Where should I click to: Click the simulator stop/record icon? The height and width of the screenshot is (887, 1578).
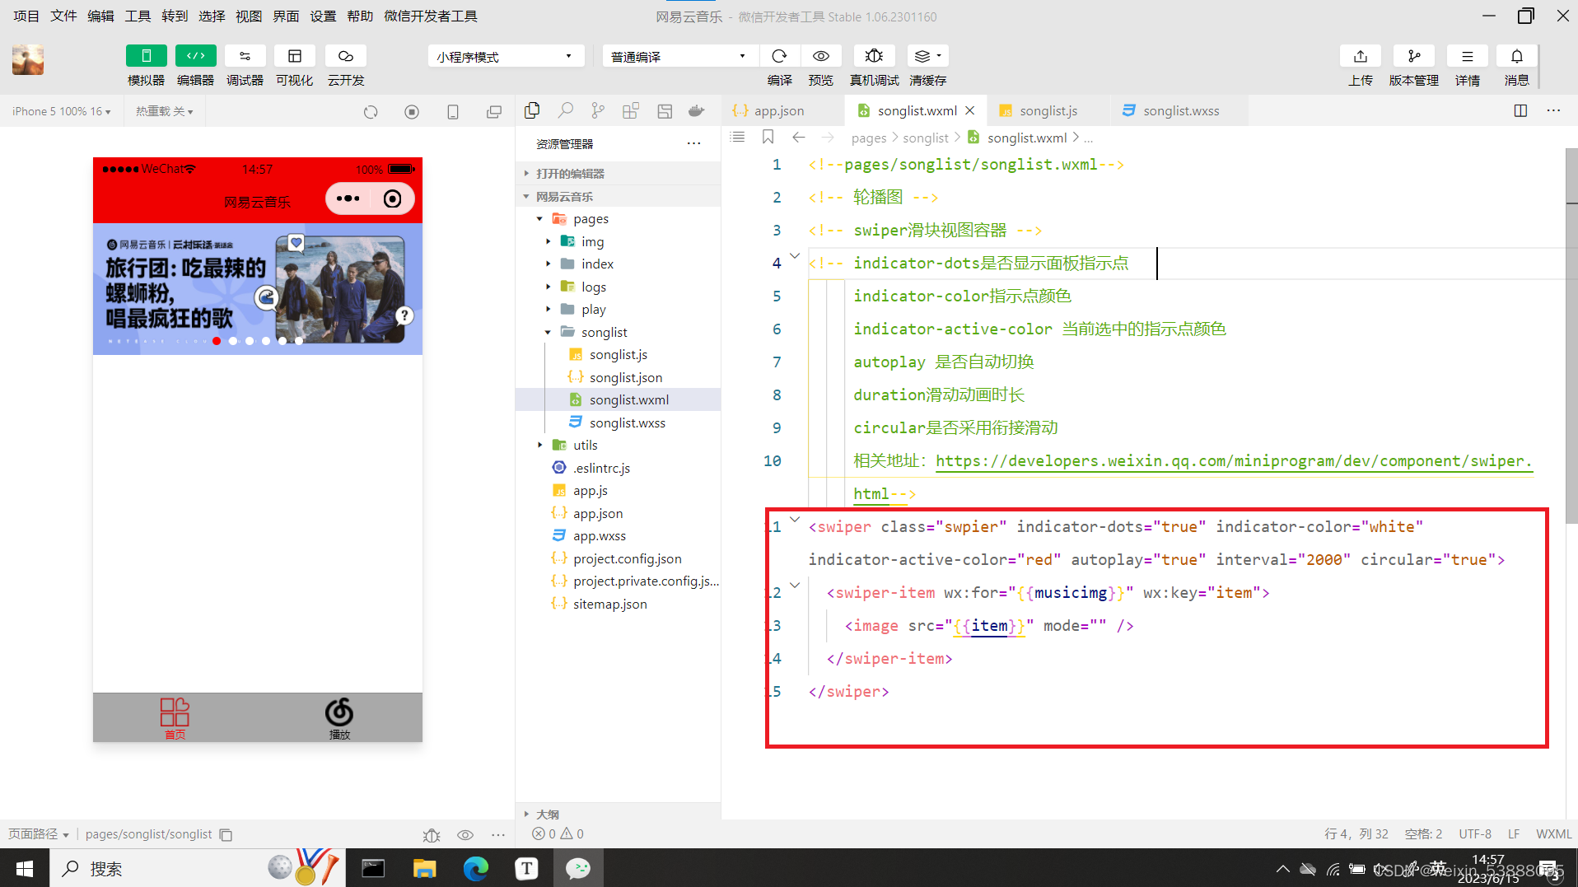tap(412, 111)
